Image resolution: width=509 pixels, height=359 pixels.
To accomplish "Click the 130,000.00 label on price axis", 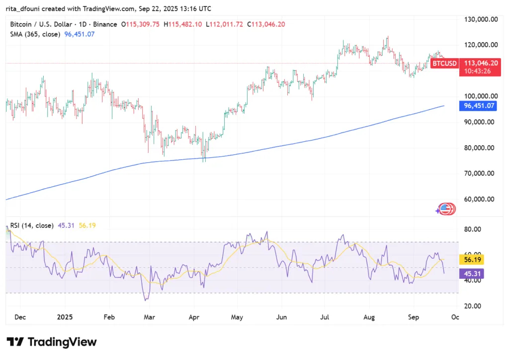I will click(x=480, y=19).
